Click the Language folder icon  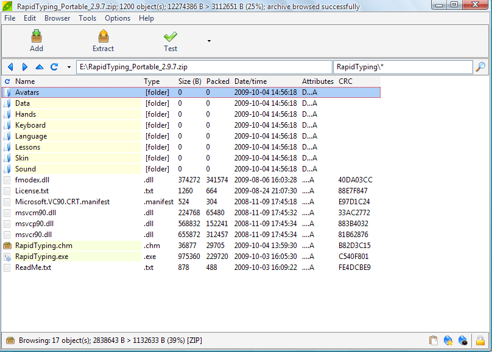7,136
